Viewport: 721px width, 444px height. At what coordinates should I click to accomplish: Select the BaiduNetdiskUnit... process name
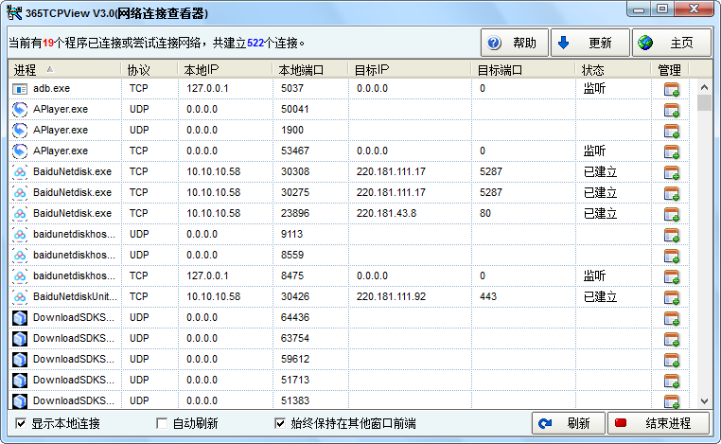coord(75,296)
